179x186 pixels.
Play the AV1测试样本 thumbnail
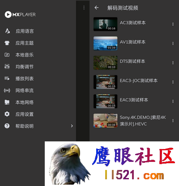pos(106,43)
